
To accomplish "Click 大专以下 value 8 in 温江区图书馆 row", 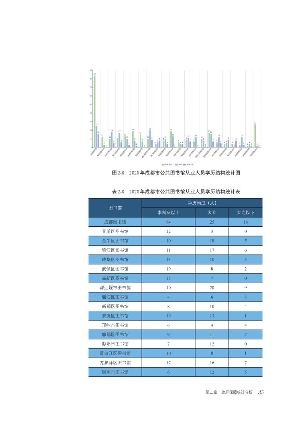I will (246, 297).
